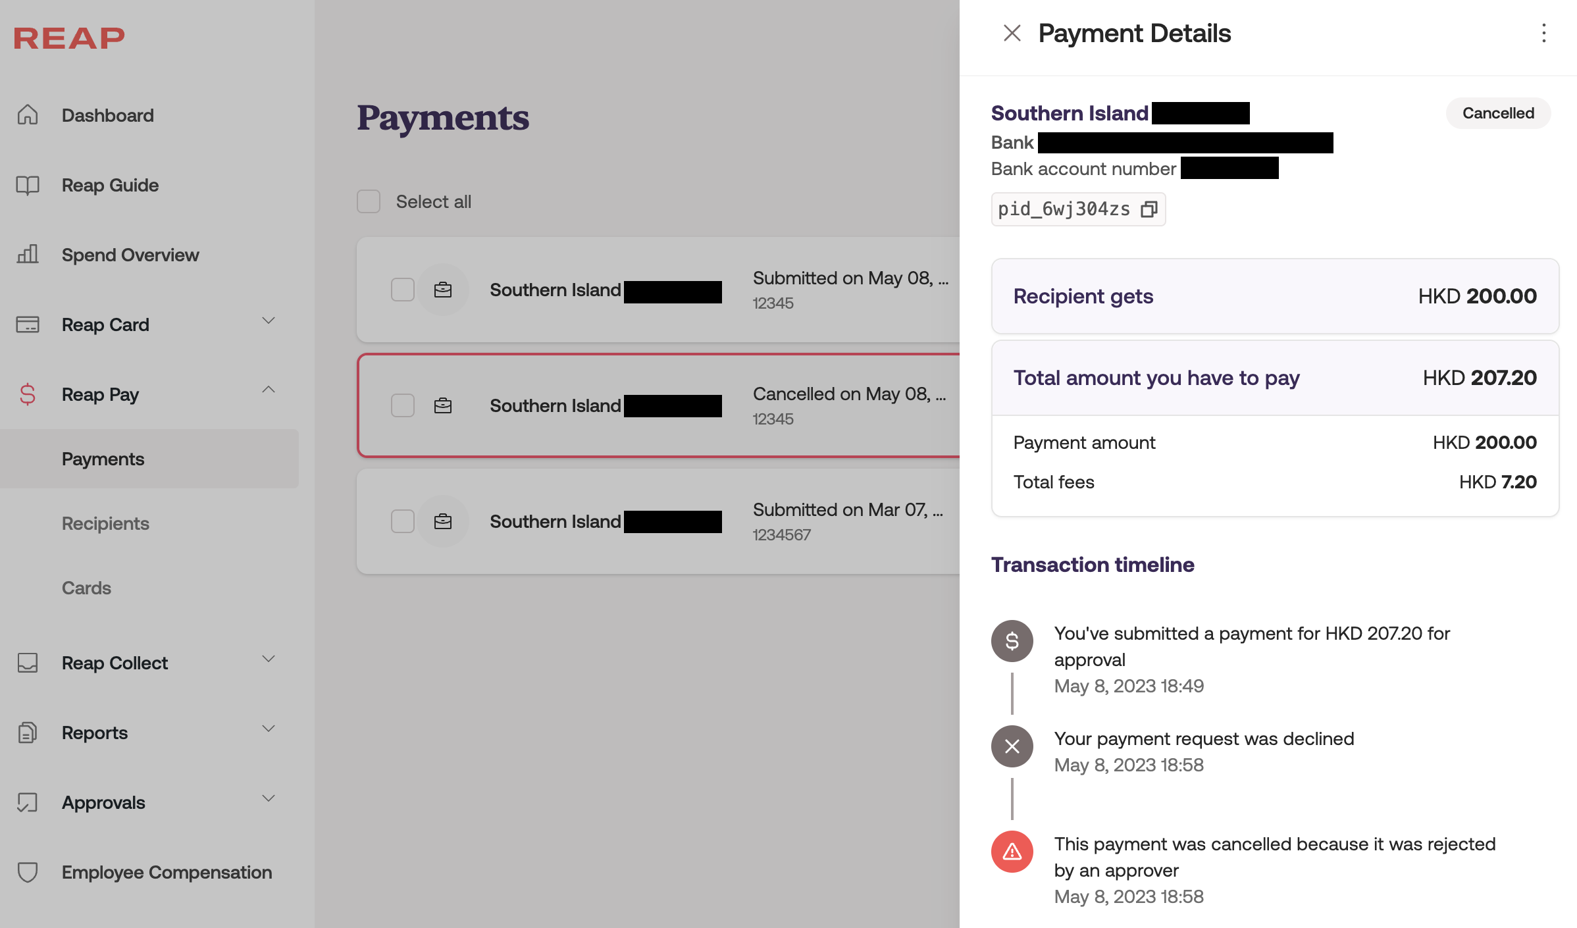This screenshot has height=928, width=1577.
Task: Close the Payment Details panel
Action: [1012, 34]
